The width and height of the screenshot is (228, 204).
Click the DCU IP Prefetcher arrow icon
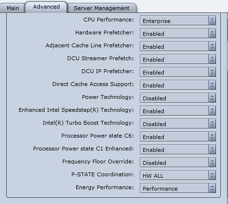212,72
